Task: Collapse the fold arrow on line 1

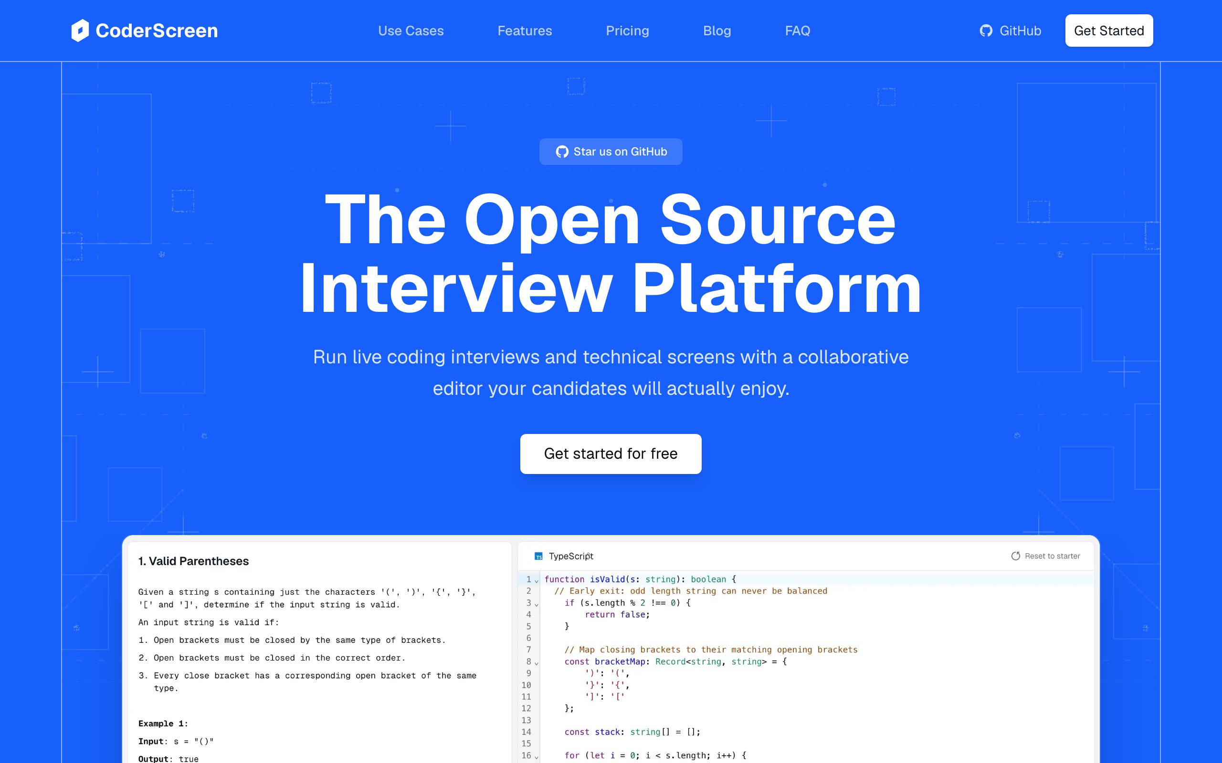Action: tap(536, 581)
